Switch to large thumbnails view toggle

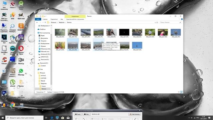coord(181,92)
